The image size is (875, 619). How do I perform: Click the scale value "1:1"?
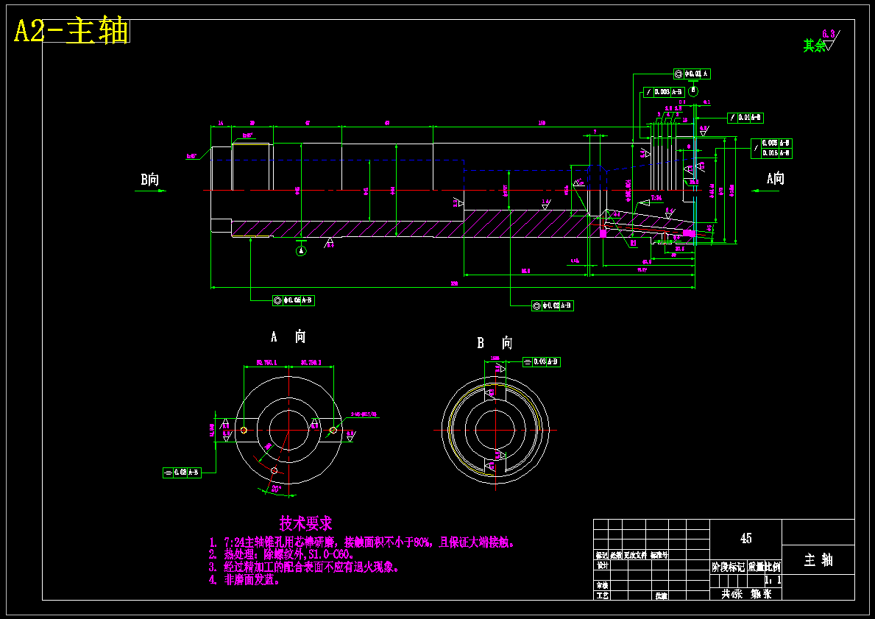point(773,581)
